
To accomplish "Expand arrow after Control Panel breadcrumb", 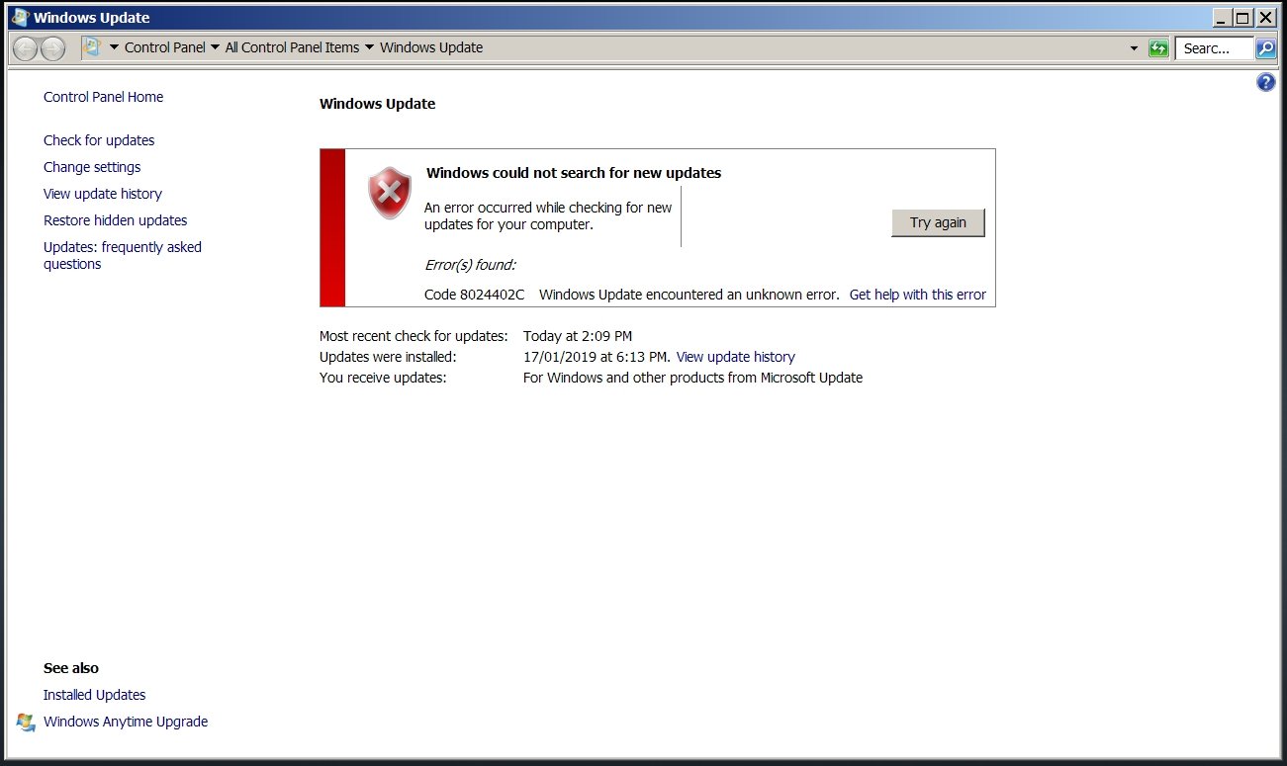I will 215,47.
